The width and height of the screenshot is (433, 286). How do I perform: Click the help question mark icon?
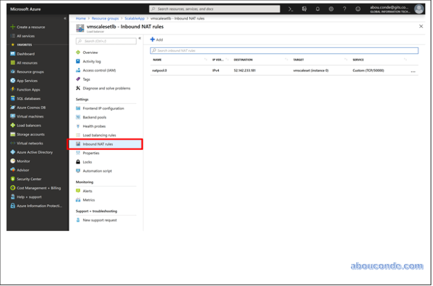344,9
